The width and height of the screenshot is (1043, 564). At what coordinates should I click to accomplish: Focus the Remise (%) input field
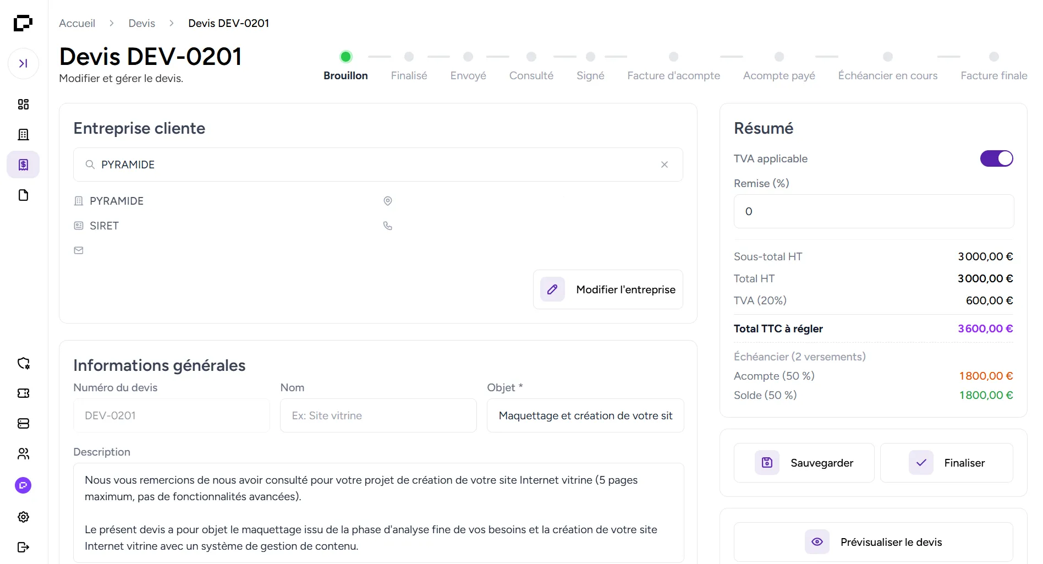(874, 211)
